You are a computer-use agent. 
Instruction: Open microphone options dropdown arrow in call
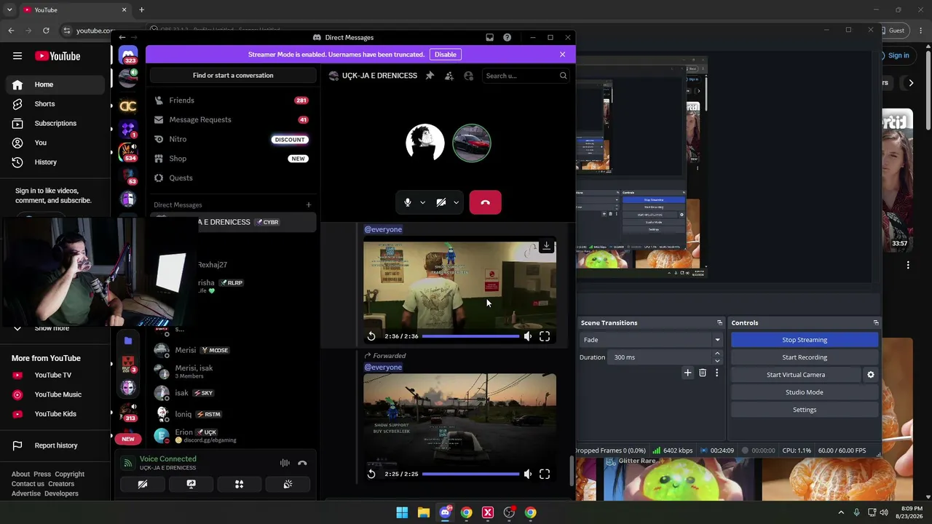422,203
